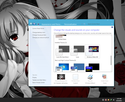Expand the address bar history dropdown
Image resolution: width=125 pixels, height=102 pixels.
[x=82, y=24]
